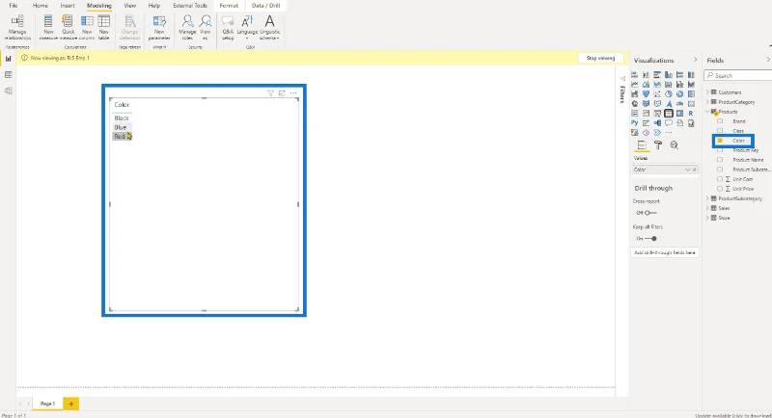Check the Product Name field checkbox
Viewport: 772px width, 418px height.
720,160
